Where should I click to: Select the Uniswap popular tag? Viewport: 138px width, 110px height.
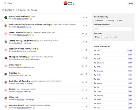click(100, 71)
